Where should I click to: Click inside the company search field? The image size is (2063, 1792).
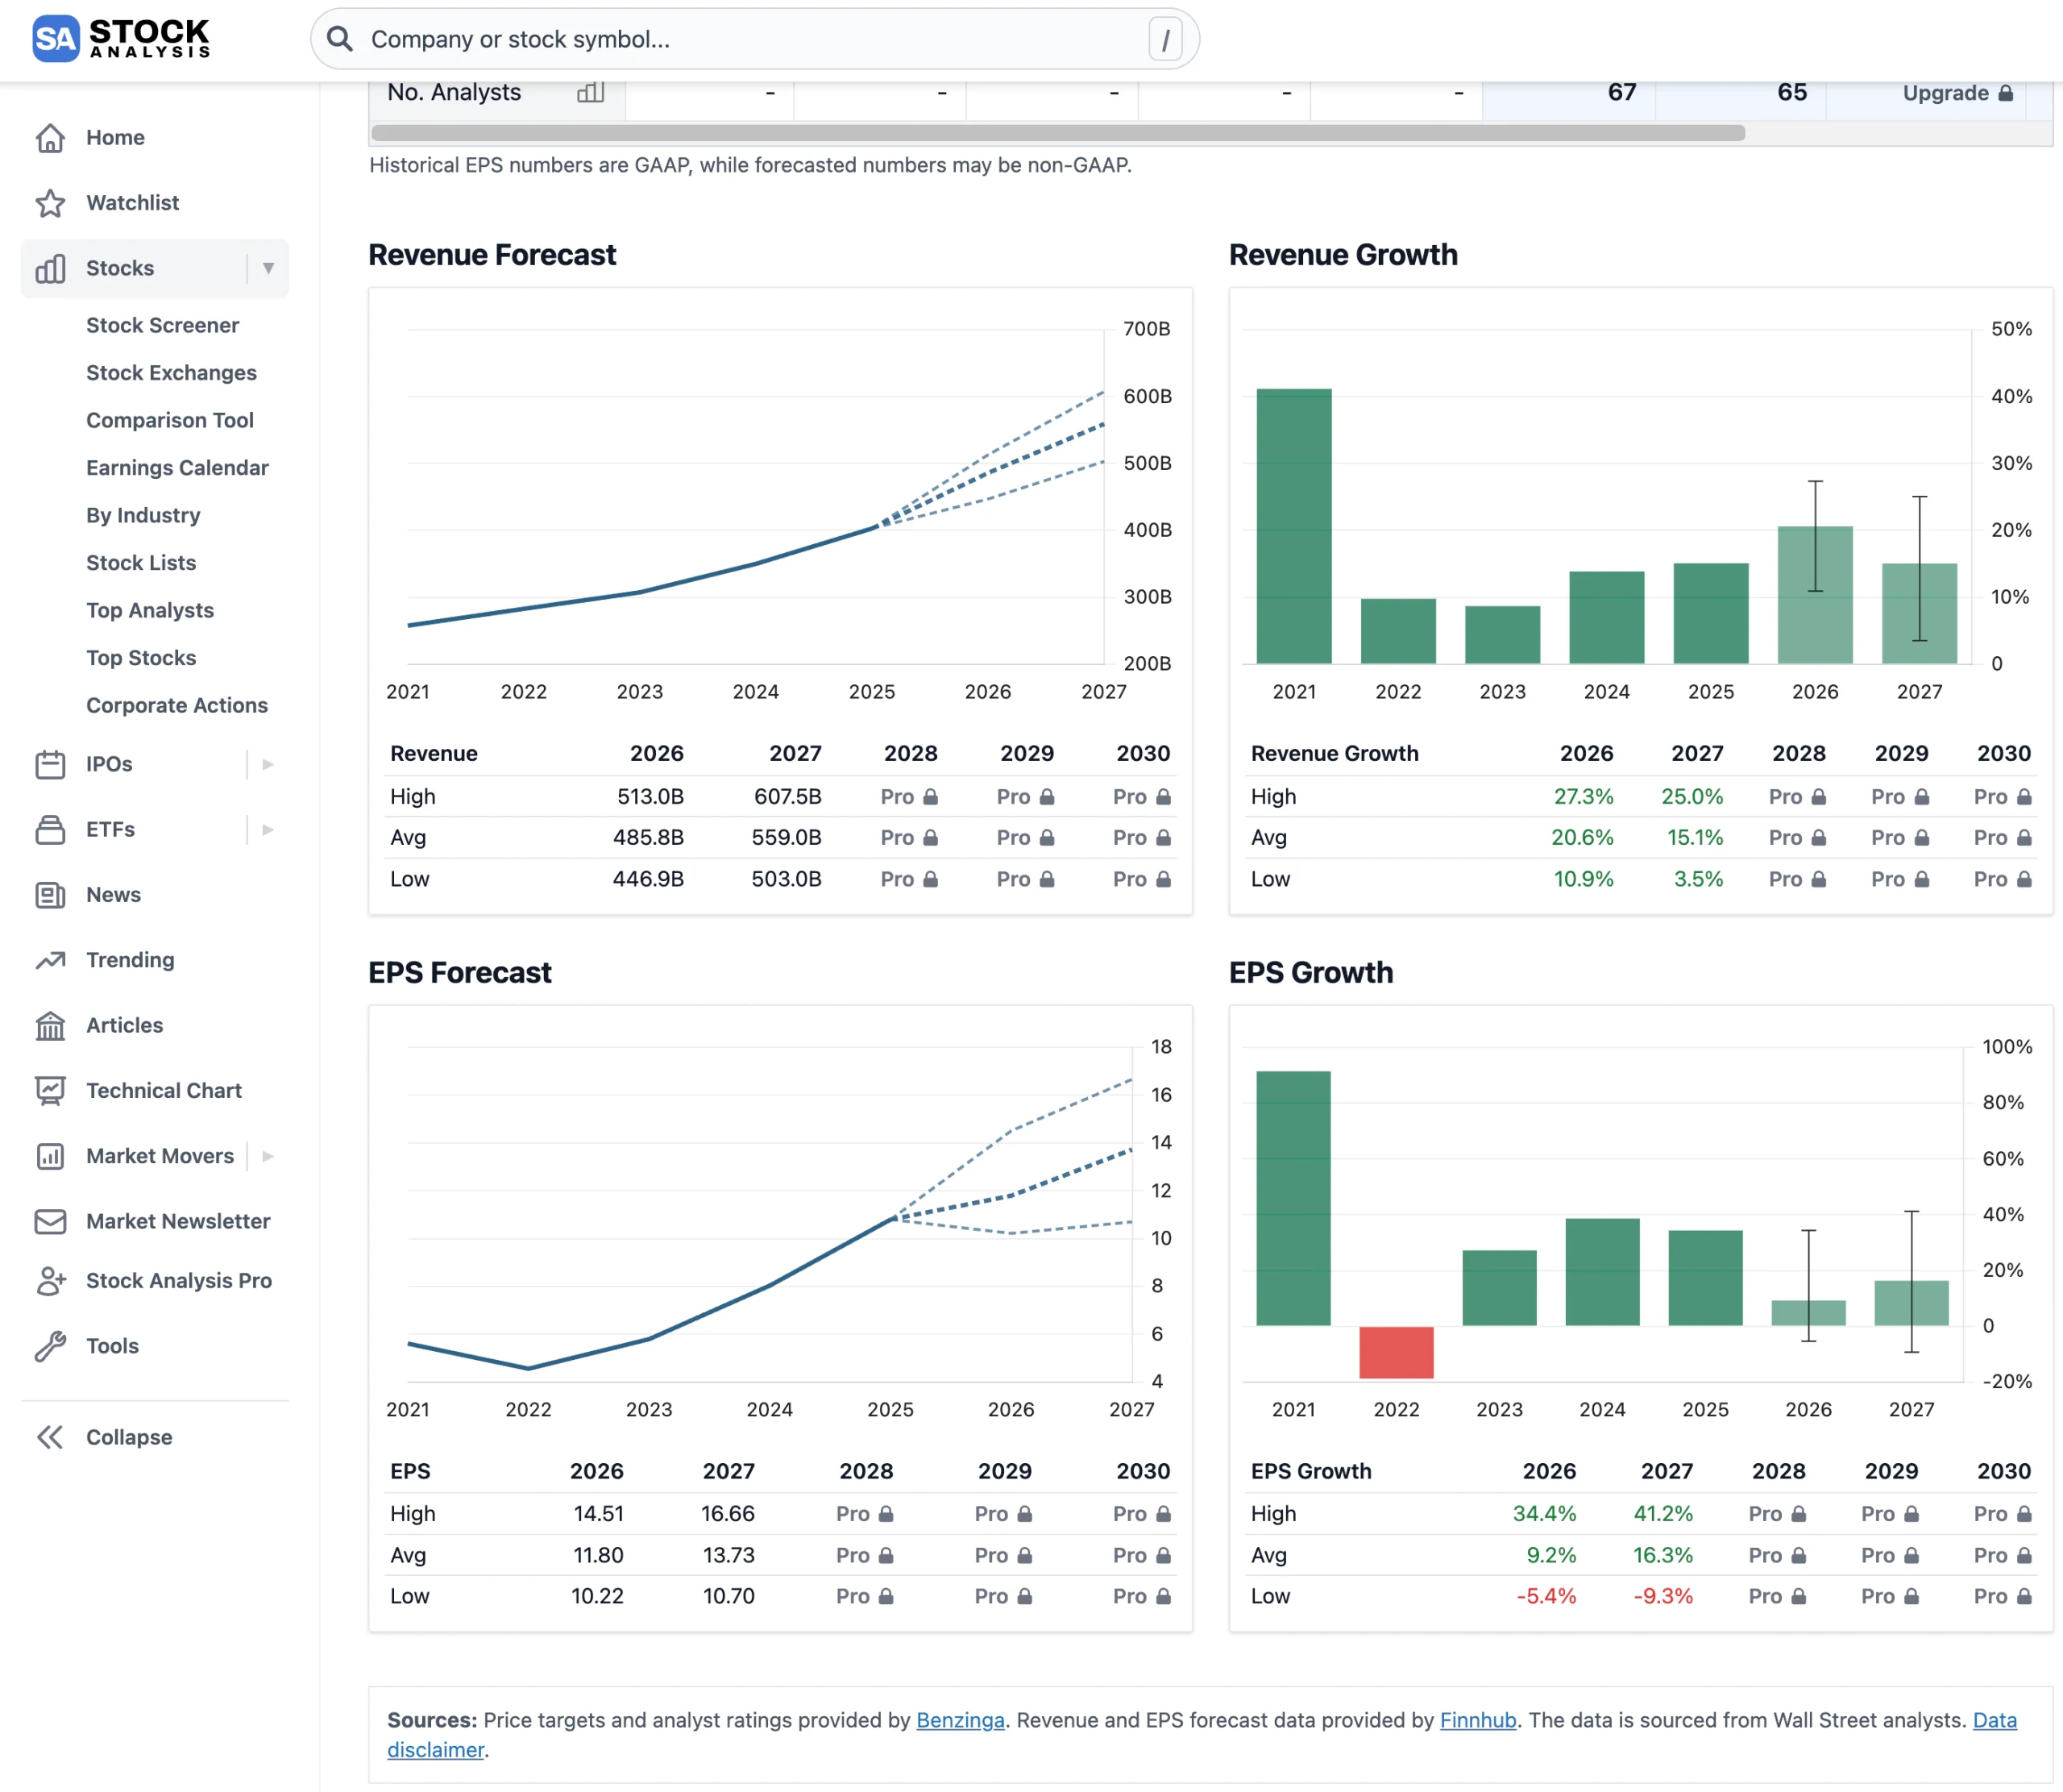(x=699, y=39)
